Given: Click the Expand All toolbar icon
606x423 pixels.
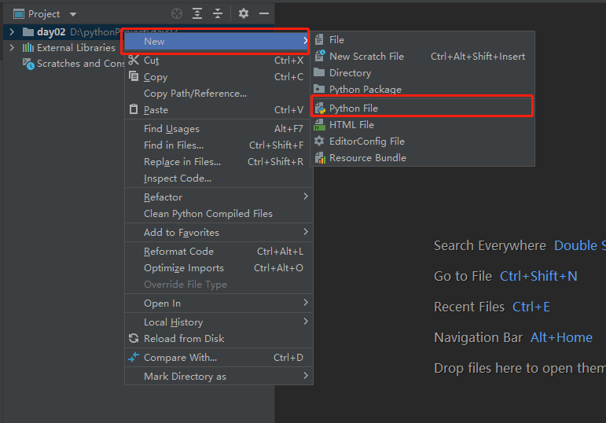Looking at the screenshot, I should [x=197, y=13].
